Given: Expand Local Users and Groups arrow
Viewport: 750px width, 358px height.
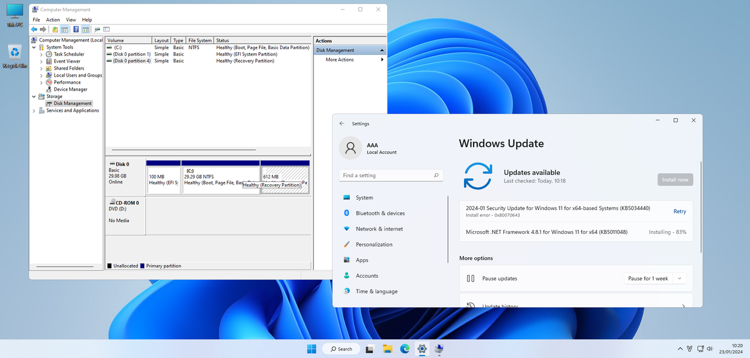Looking at the screenshot, I should click(x=42, y=75).
